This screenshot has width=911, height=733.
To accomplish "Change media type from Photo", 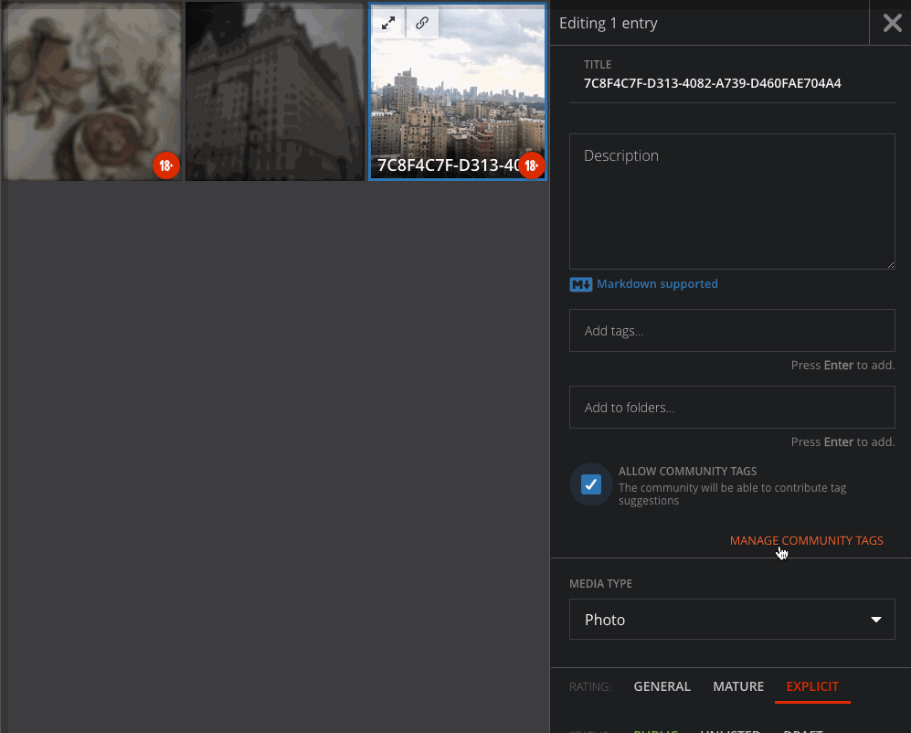I will coord(731,619).
